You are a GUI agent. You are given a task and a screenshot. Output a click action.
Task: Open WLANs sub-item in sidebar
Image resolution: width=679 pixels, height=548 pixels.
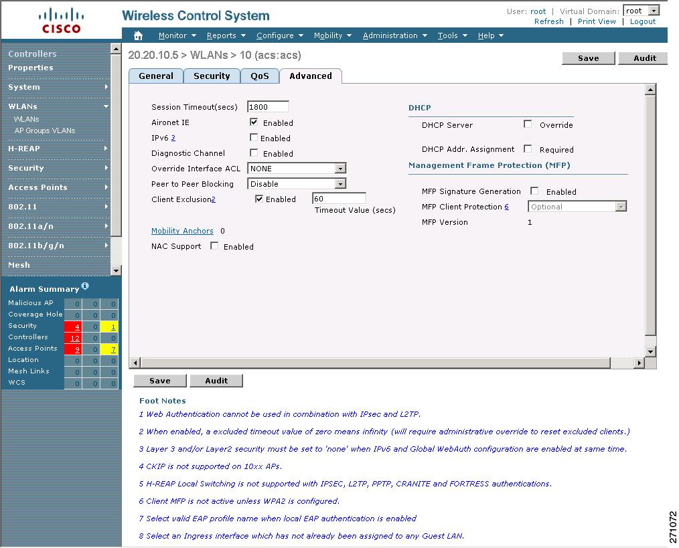(26, 119)
